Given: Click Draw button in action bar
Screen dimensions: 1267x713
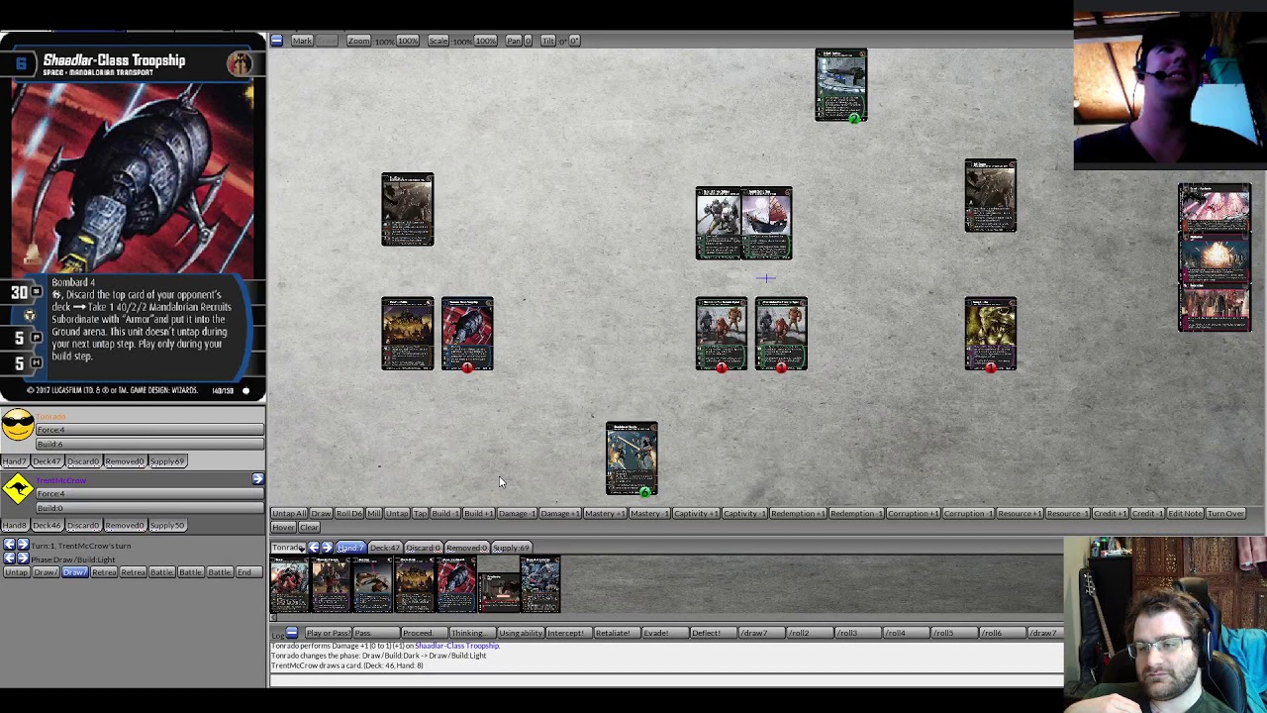Looking at the screenshot, I should tap(322, 513).
